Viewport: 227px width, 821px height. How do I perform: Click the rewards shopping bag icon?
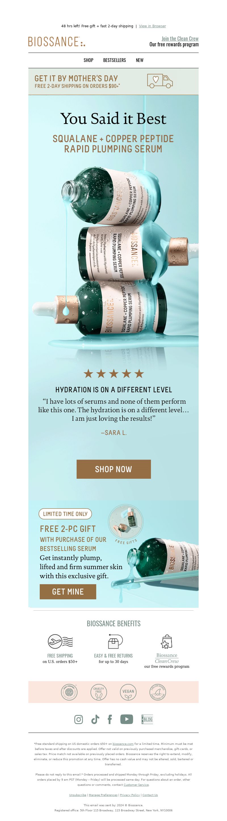pos(167,641)
